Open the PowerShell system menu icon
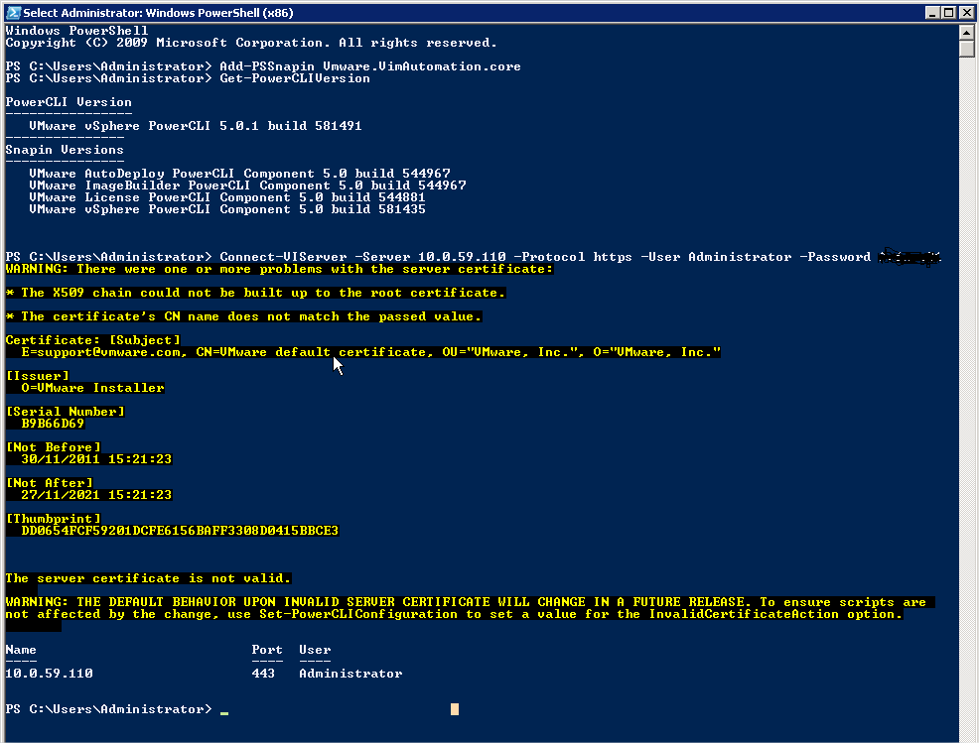 pyautogui.click(x=11, y=12)
